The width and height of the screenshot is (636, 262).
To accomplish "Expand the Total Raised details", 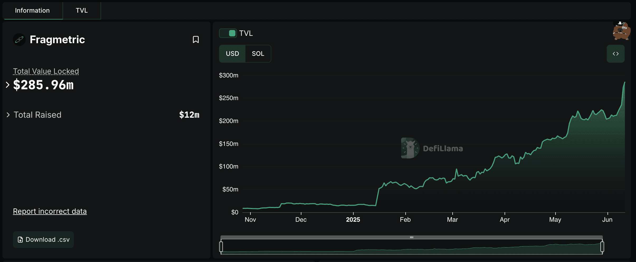I will (x=8, y=115).
